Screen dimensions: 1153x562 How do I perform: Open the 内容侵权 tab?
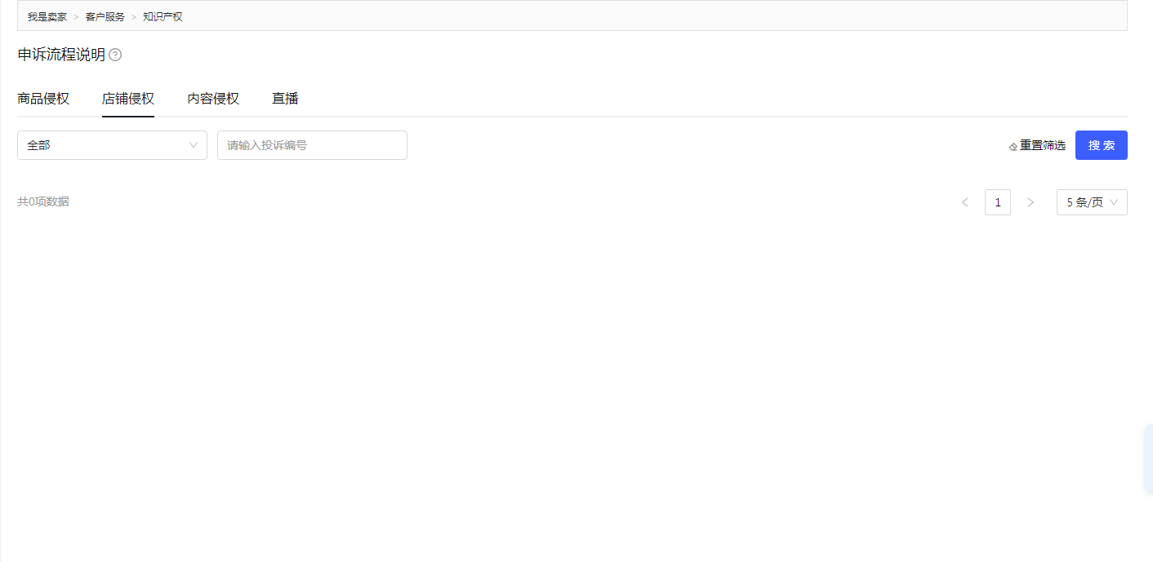coord(213,99)
